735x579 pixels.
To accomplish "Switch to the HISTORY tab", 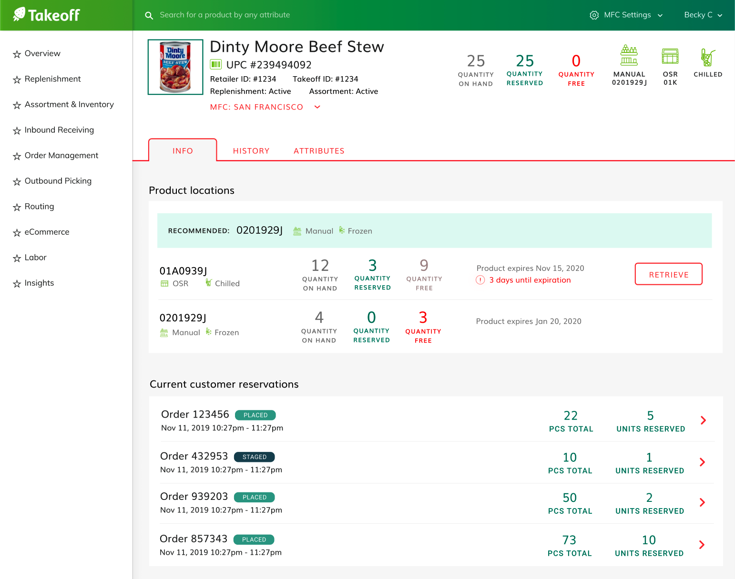I will pos(251,151).
